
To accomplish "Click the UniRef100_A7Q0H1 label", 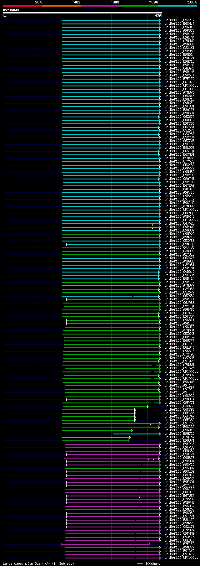I will coord(179,330).
